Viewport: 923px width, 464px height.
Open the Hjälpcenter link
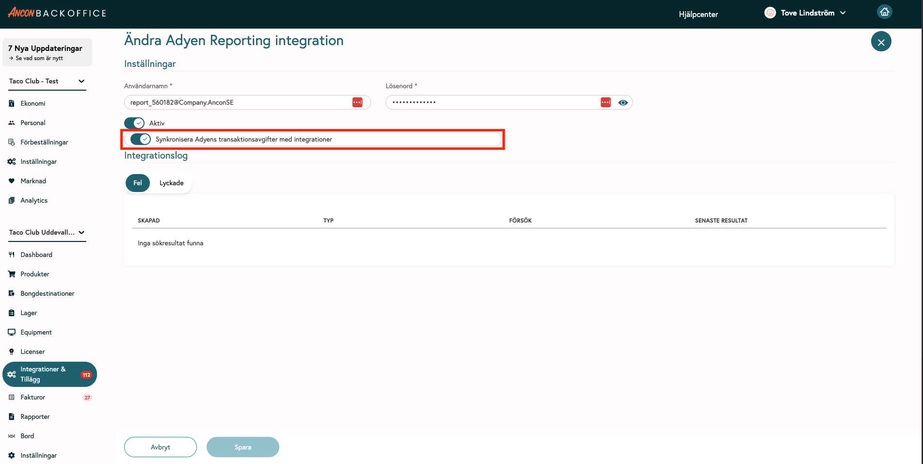(698, 14)
